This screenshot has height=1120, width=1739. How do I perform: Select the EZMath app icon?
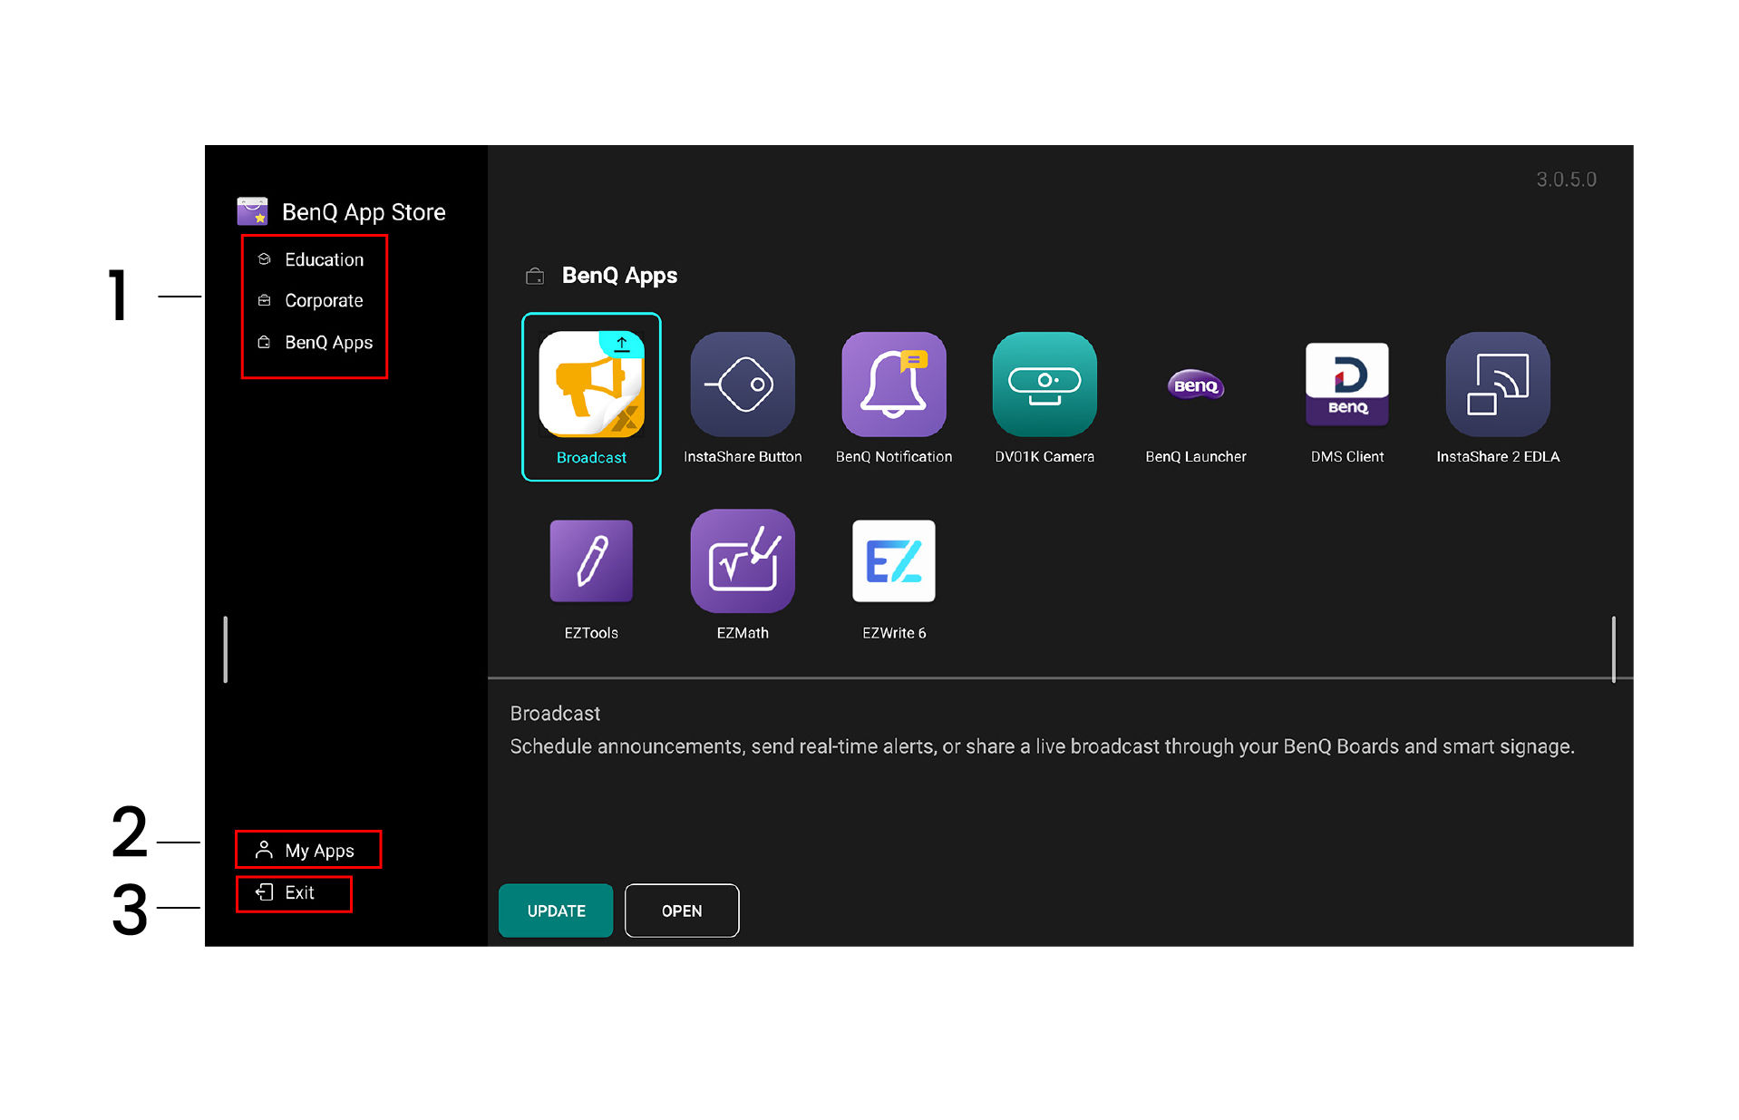742,561
